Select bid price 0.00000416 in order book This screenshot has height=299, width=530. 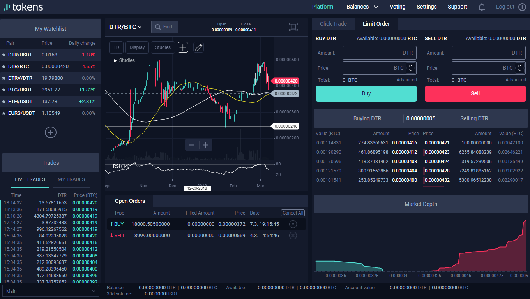(405, 143)
